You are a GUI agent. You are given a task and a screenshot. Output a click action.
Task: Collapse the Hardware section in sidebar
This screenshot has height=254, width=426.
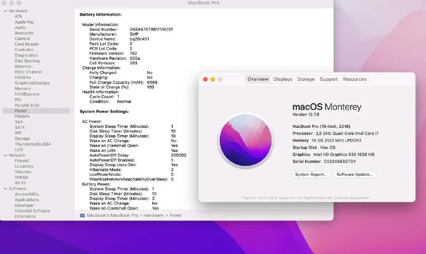coord(5,11)
